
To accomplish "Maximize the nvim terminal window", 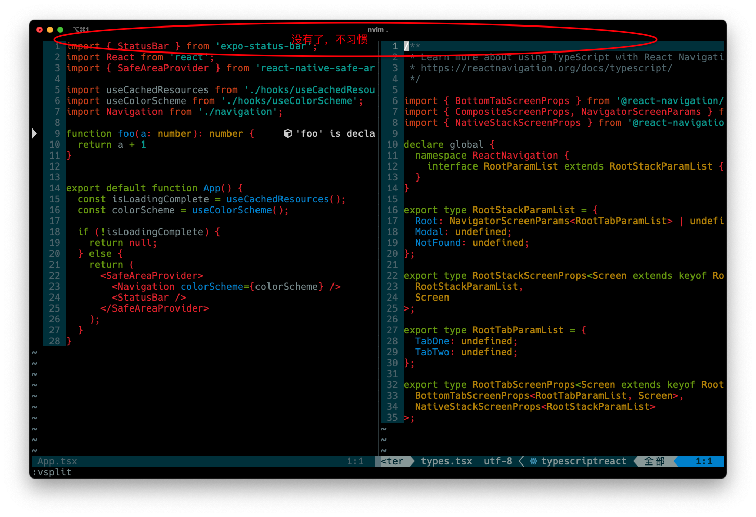I will tap(60, 30).
